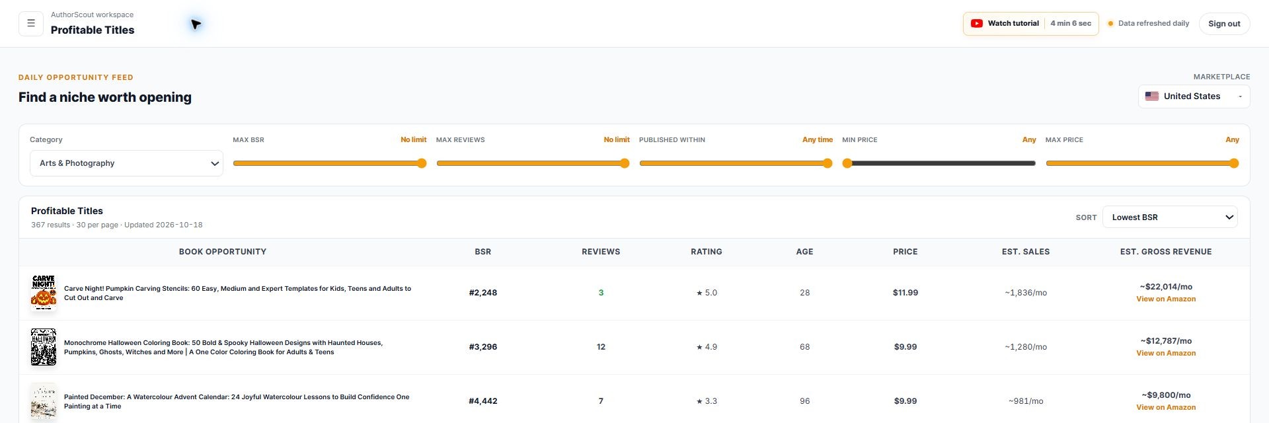Sort by Est. Gross Revenue column header

[1166, 252]
